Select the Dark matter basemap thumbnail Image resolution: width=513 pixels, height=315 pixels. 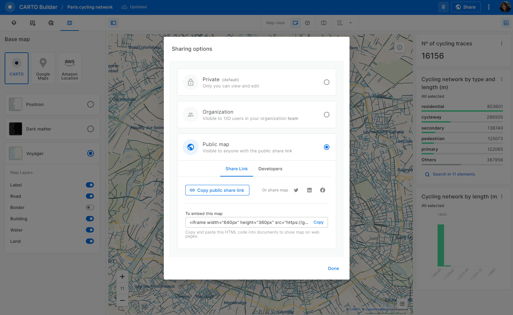16,129
